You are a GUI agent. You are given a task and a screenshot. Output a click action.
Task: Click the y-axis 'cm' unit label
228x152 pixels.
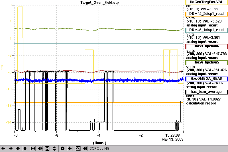tap(2, 68)
